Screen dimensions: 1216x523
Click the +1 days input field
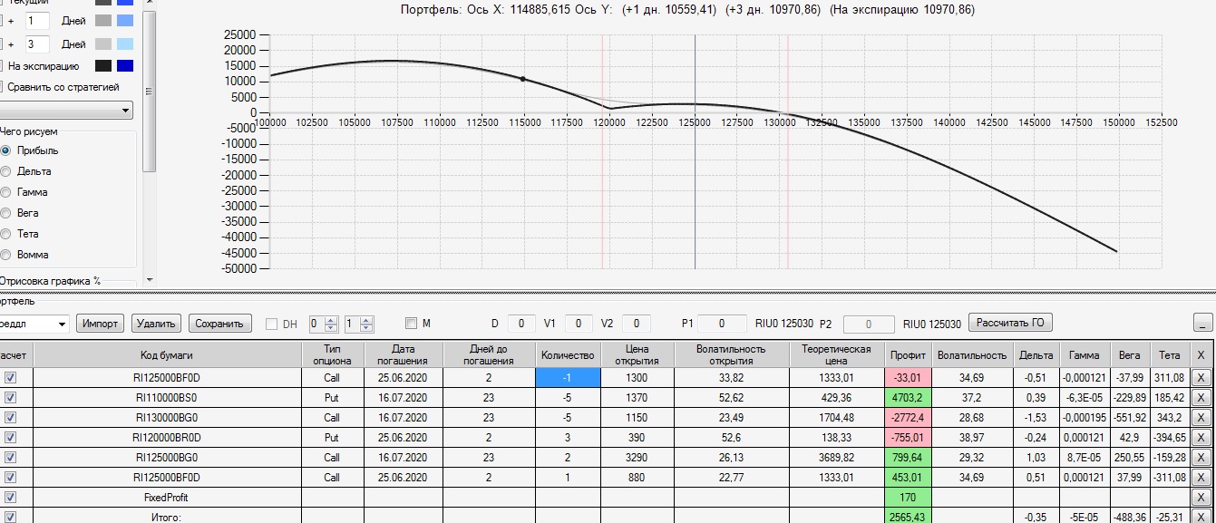pyautogui.click(x=36, y=20)
